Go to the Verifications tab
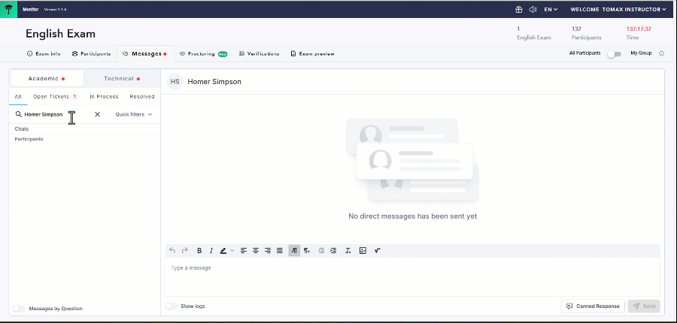The width and height of the screenshot is (677, 323). (x=259, y=54)
